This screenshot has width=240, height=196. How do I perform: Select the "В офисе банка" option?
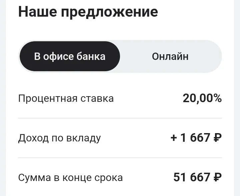[70, 56]
